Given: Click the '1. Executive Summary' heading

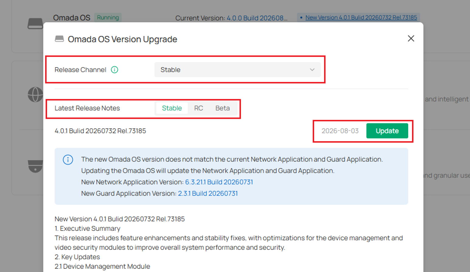Looking at the screenshot, I should pos(87,228).
